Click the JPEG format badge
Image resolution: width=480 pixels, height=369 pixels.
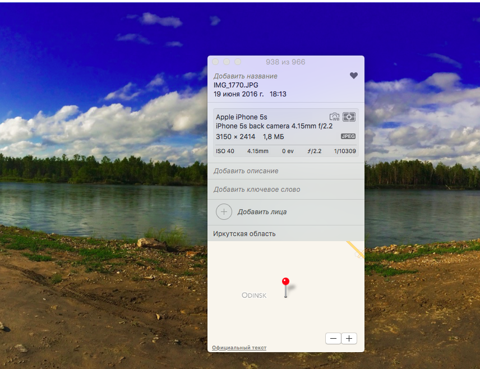point(348,136)
